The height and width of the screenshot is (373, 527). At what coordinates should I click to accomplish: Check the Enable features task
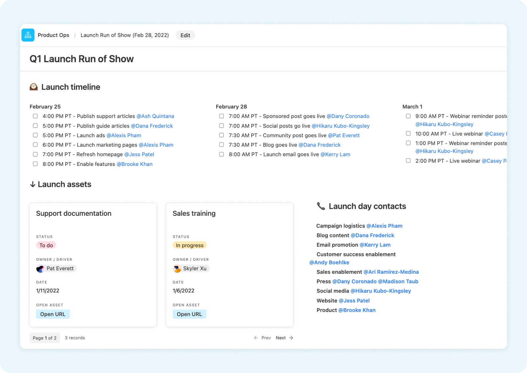coord(35,164)
